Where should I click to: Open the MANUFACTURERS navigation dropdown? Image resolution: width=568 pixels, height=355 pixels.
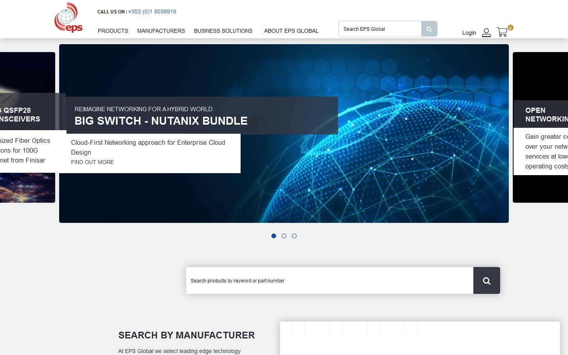point(161,31)
